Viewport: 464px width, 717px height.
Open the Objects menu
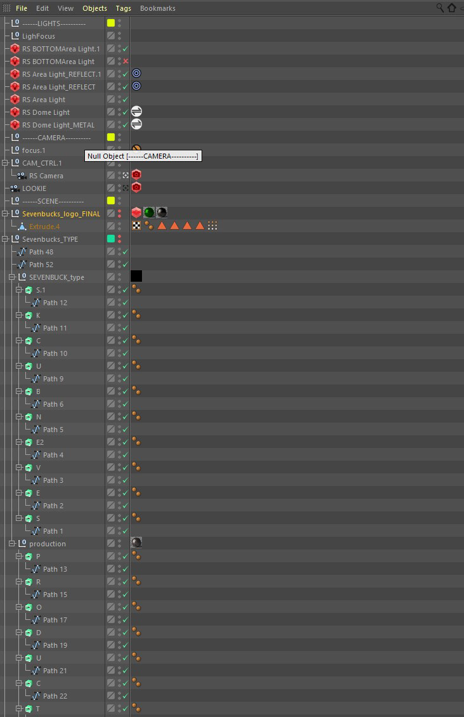(x=94, y=8)
